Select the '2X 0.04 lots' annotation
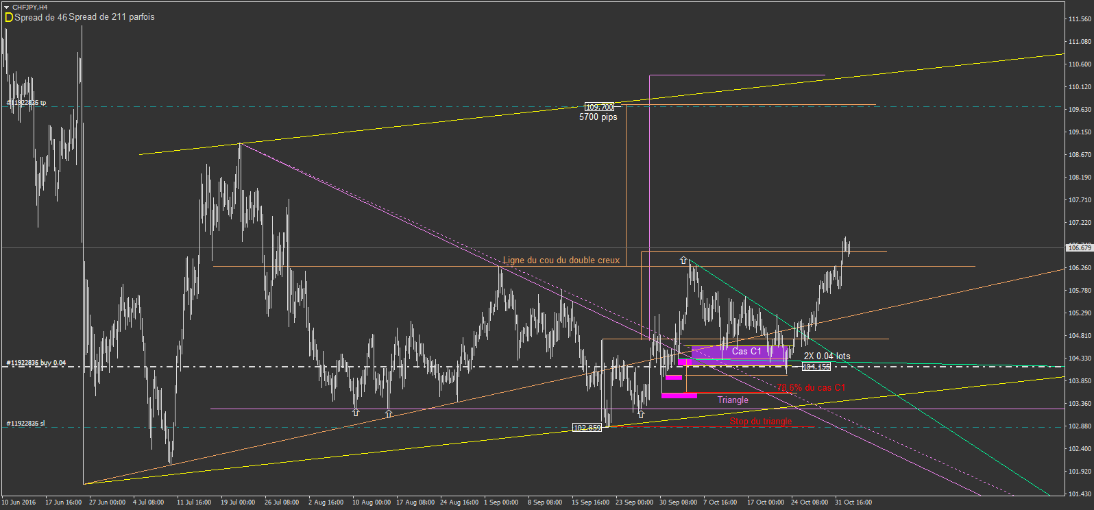 (827, 356)
